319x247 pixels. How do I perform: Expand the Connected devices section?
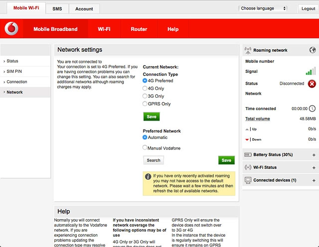(x=314, y=180)
